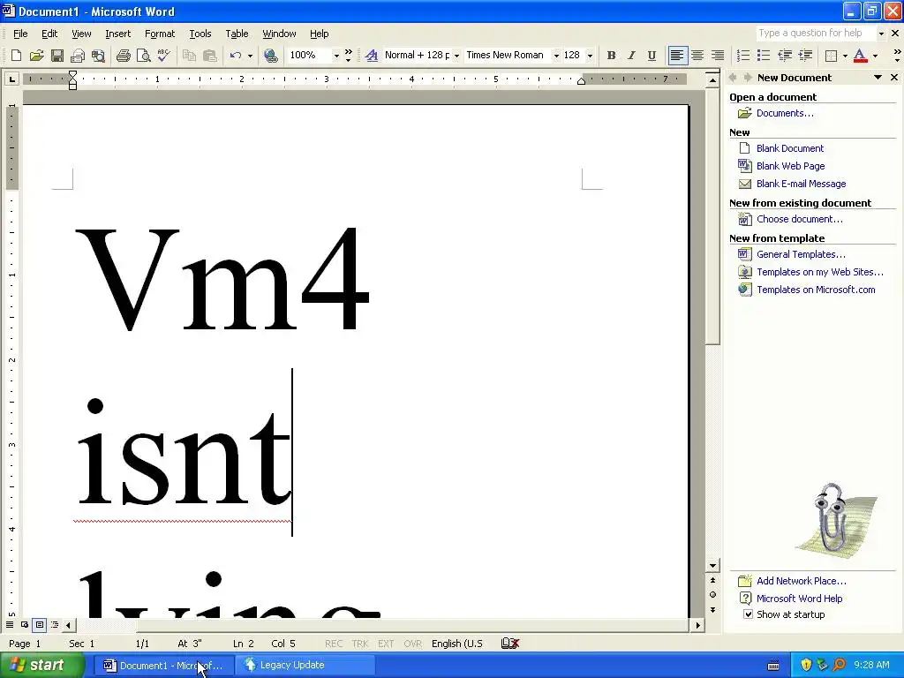Open Microsoft Word Help link
This screenshot has height=678, width=904.
pyautogui.click(x=799, y=599)
